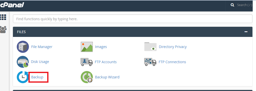Go to the File Manager link
256x91 pixels.
pyautogui.click(x=42, y=47)
